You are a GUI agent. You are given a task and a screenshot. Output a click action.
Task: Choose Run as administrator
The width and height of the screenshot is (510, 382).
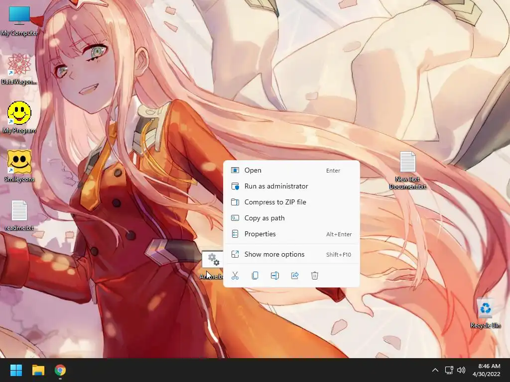coord(291,186)
